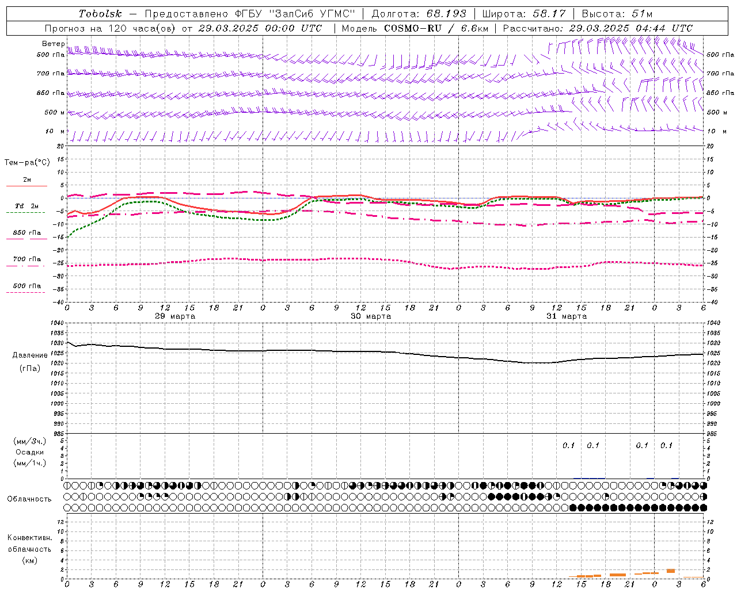Click the '30 марта' date label
The height and width of the screenshot is (589, 737).
point(371,316)
